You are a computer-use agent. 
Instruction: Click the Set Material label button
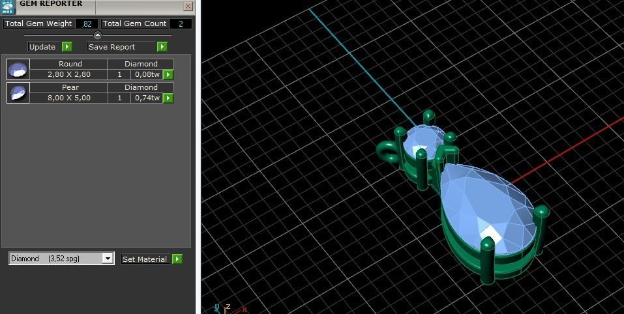(145, 259)
